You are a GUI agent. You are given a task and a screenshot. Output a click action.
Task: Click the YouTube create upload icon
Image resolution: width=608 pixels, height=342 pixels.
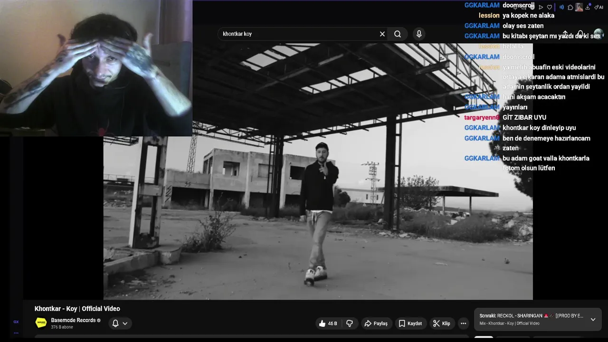(x=565, y=34)
